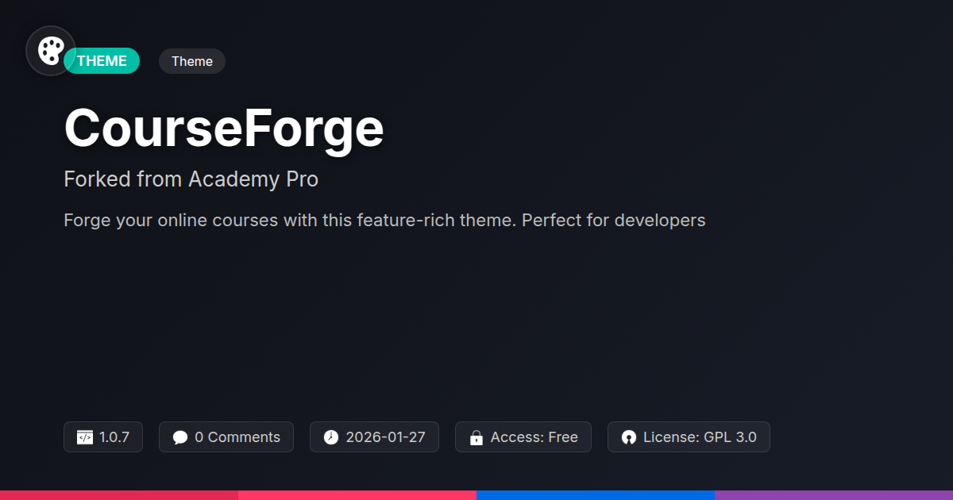Click the crimson color bar segment
Screen dimensions: 953x500
click(x=119, y=494)
